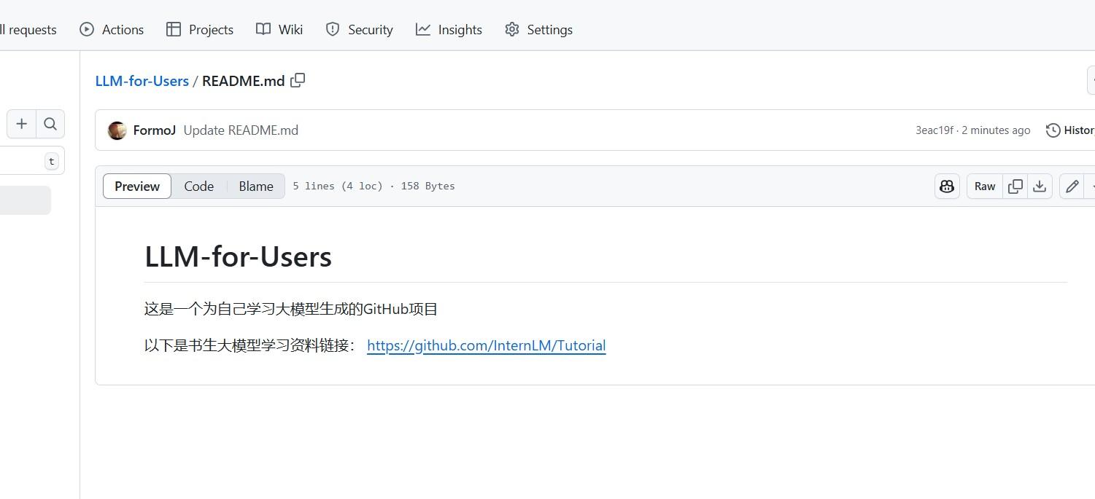This screenshot has height=499, width=1095.
Task: Copy raw file contents
Action: [1015, 186]
